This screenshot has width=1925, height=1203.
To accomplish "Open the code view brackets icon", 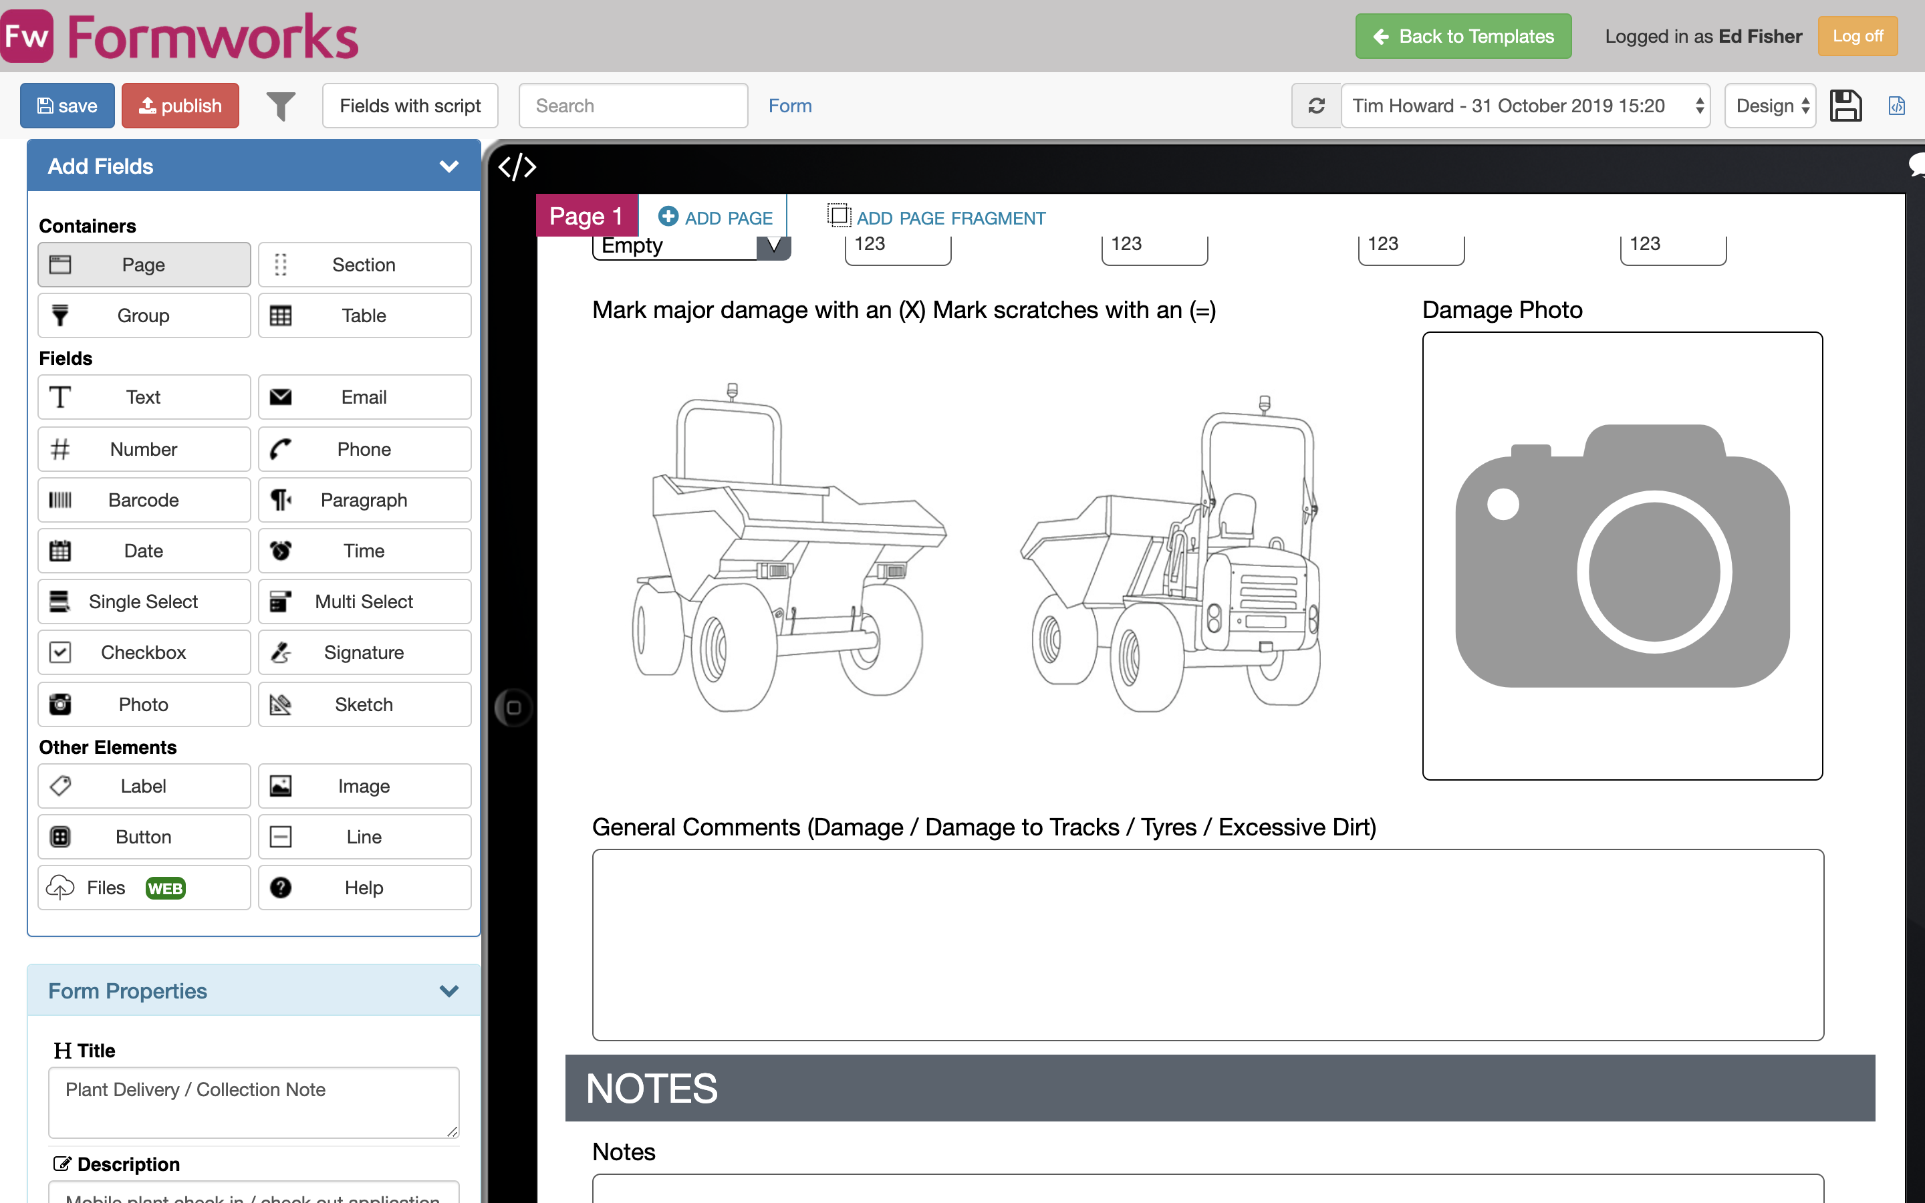I will tap(517, 167).
